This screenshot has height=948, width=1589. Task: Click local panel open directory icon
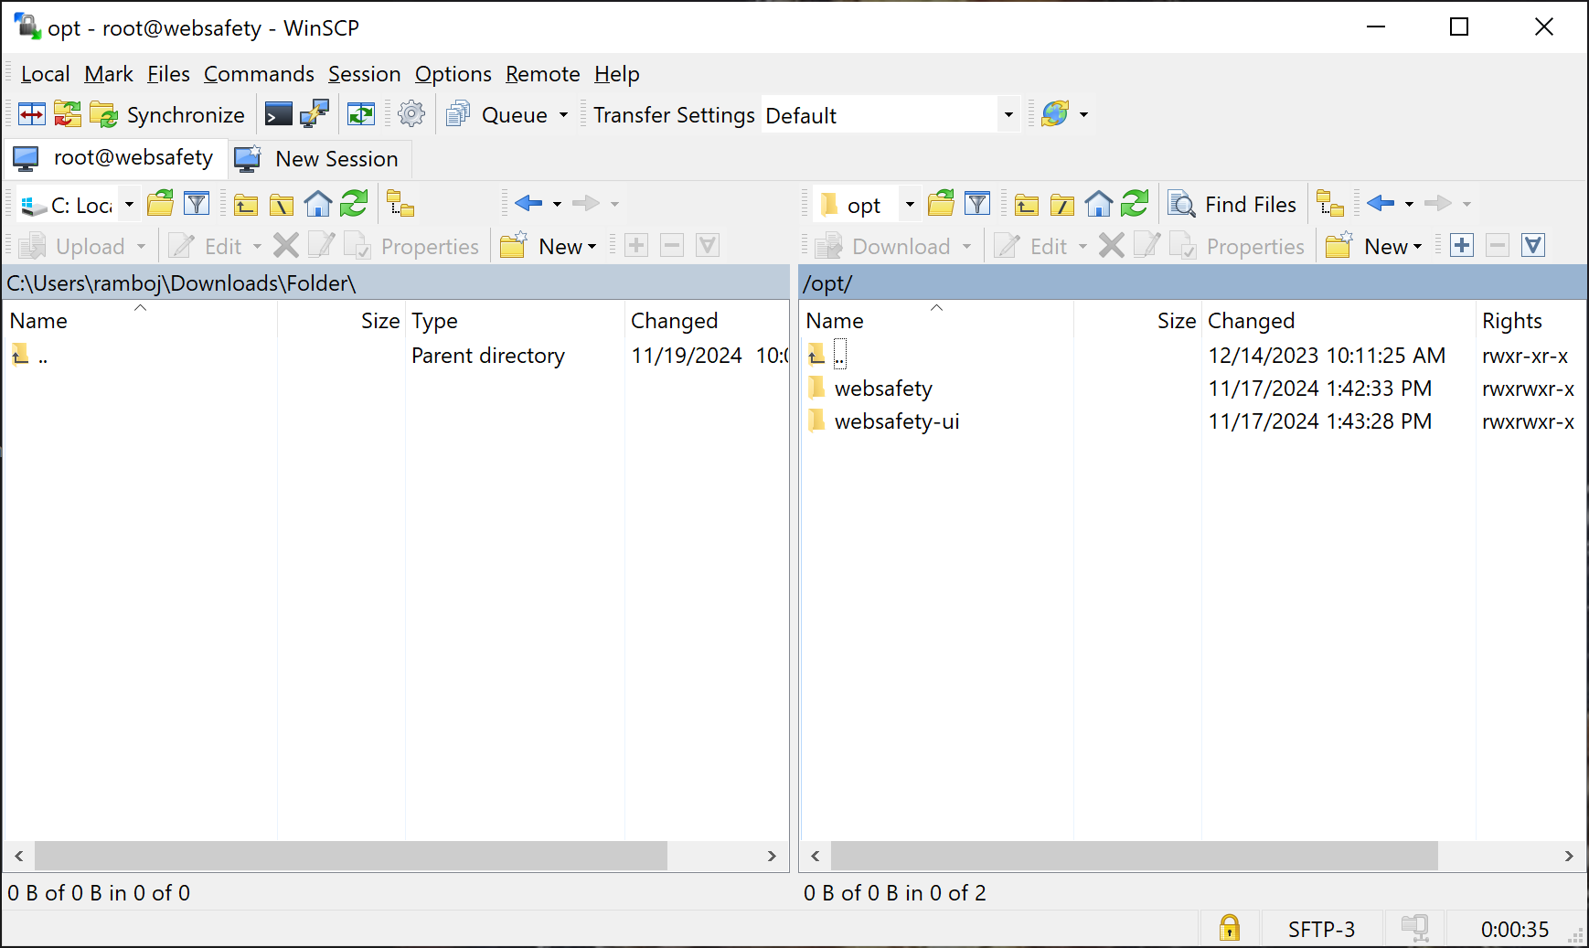(161, 204)
